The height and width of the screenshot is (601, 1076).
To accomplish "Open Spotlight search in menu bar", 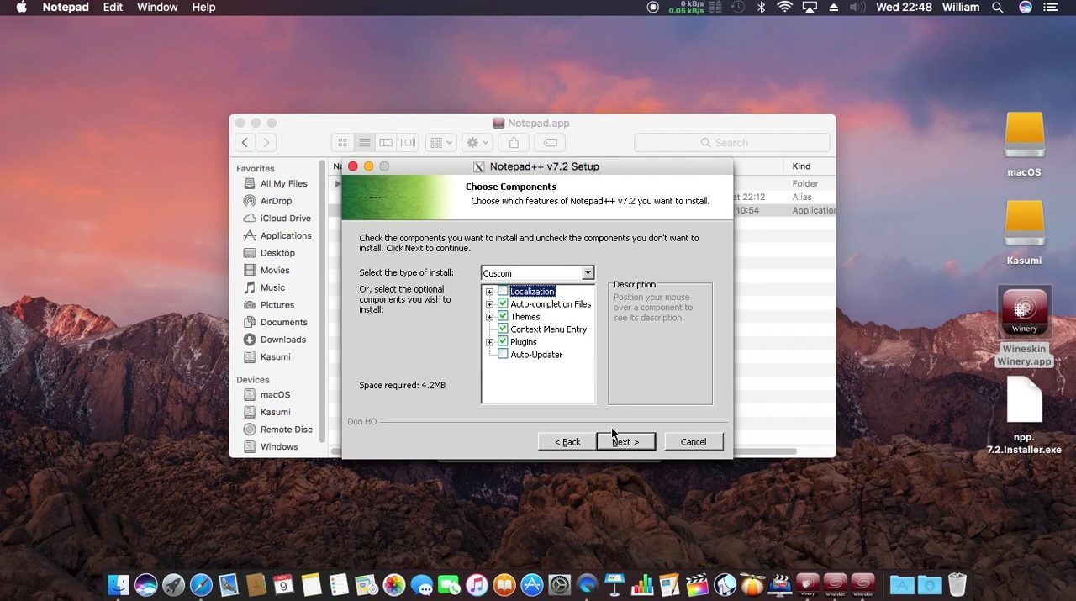I will click(x=998, y=7).
